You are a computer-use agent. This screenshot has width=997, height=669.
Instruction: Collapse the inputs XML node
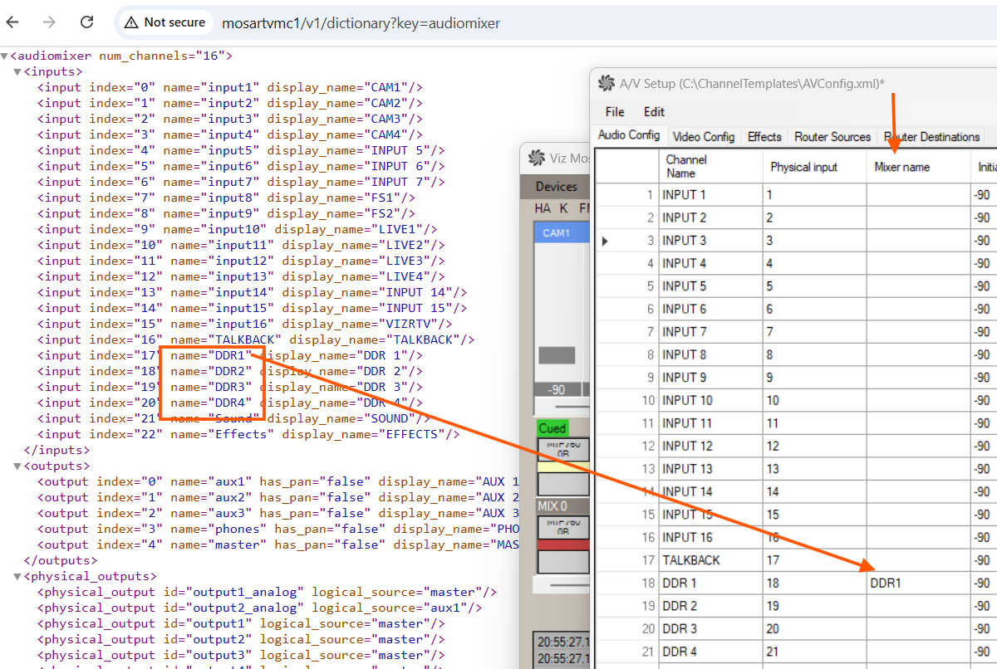tap(17, 72)
